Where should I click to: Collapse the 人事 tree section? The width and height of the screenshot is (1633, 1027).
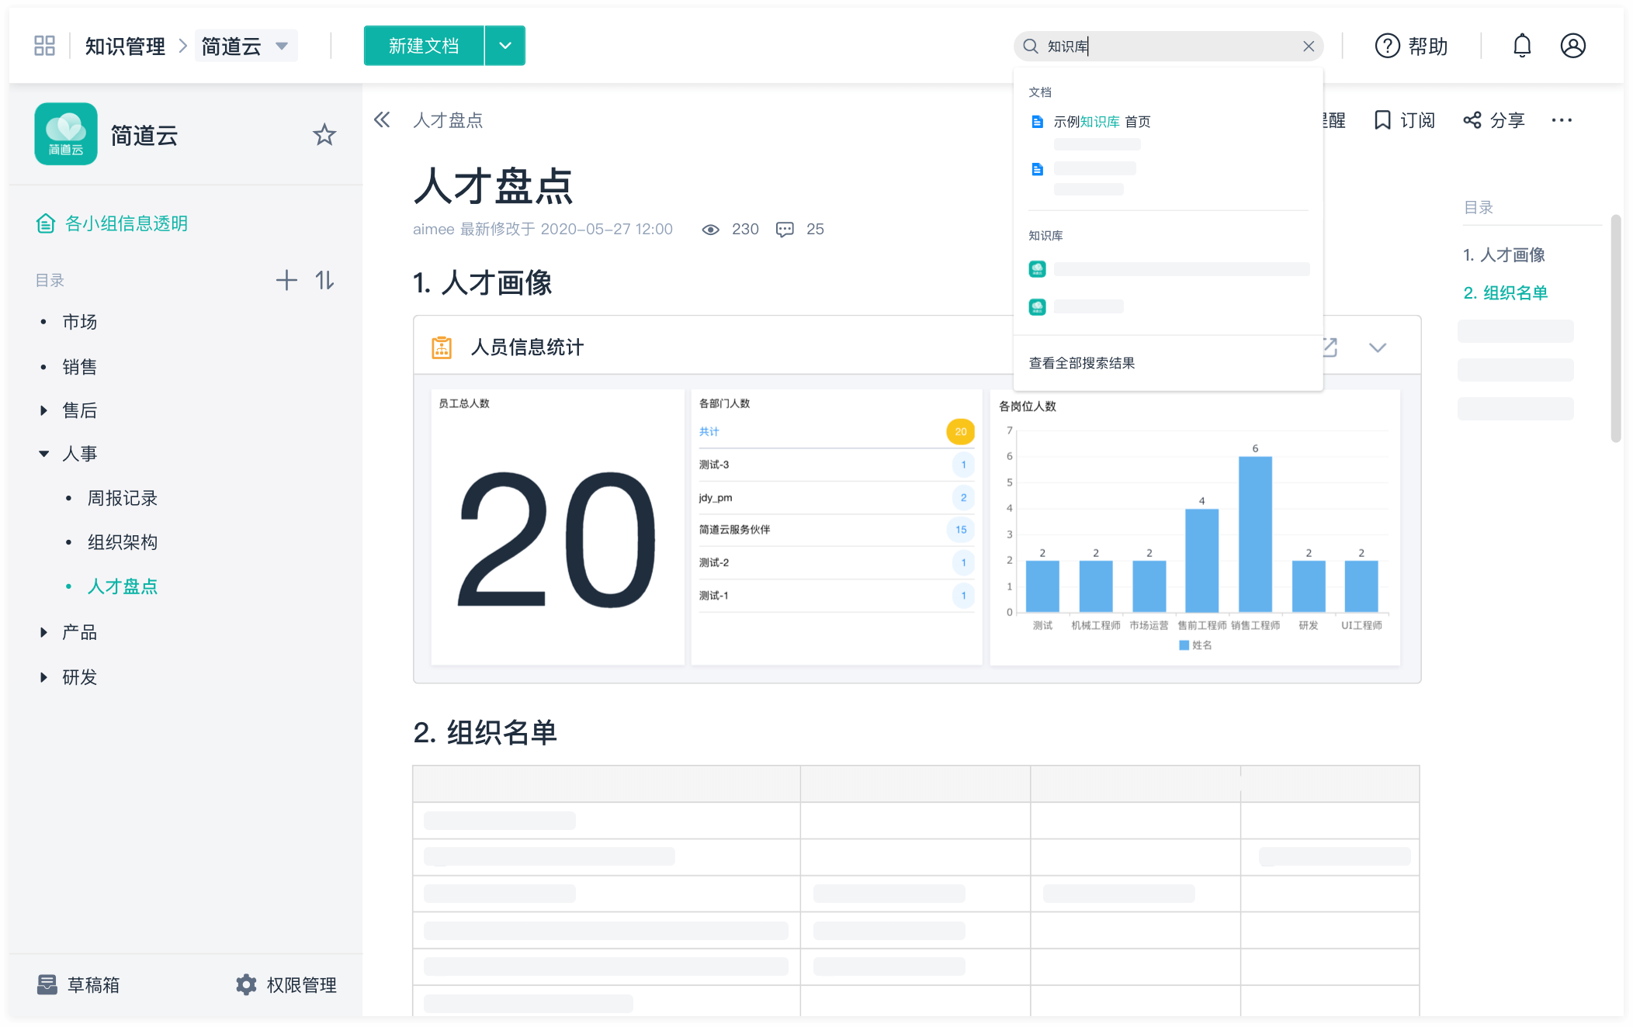coord(44,453)
